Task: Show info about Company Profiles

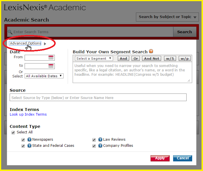Action: [x=100, y=145]
